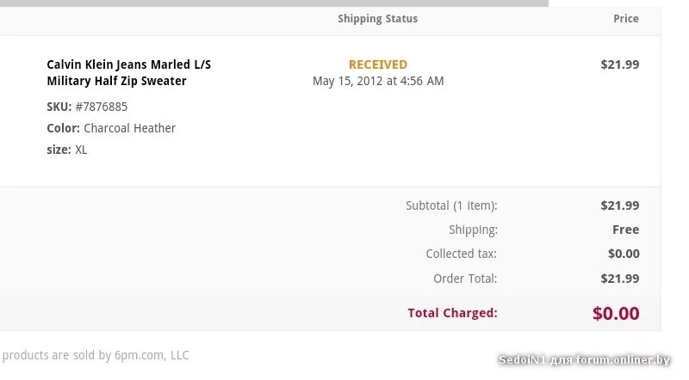
Task: Click the Order Total amount $21.99
Action: (x=619, y=279)
